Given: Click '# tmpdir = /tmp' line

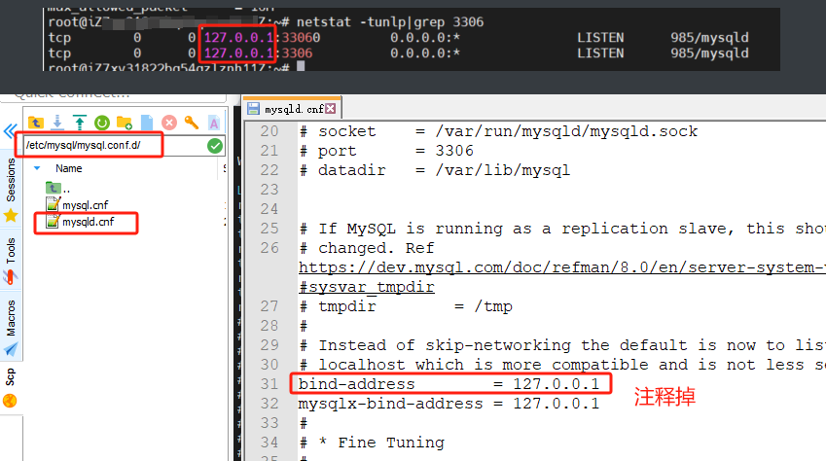Looking at the screenshot, I should (406, 306).
